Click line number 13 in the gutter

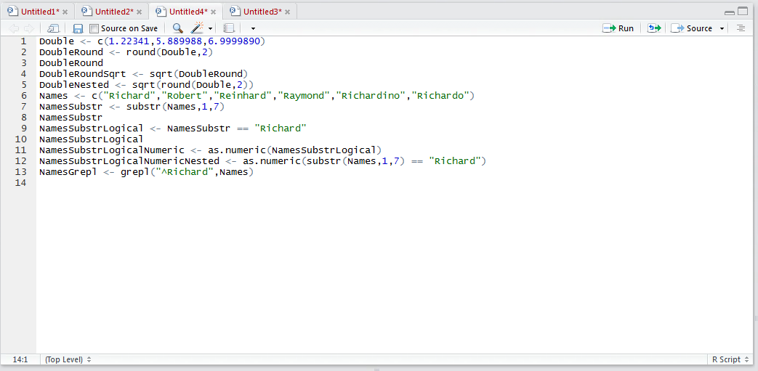point(21,172)
